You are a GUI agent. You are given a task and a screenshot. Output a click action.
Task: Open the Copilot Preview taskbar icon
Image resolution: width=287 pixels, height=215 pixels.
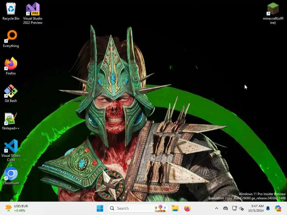278,208
